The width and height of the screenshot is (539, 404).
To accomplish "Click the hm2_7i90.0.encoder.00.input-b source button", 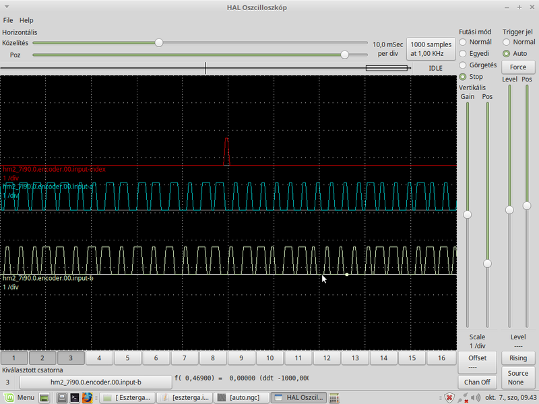I will coord(96,382).
